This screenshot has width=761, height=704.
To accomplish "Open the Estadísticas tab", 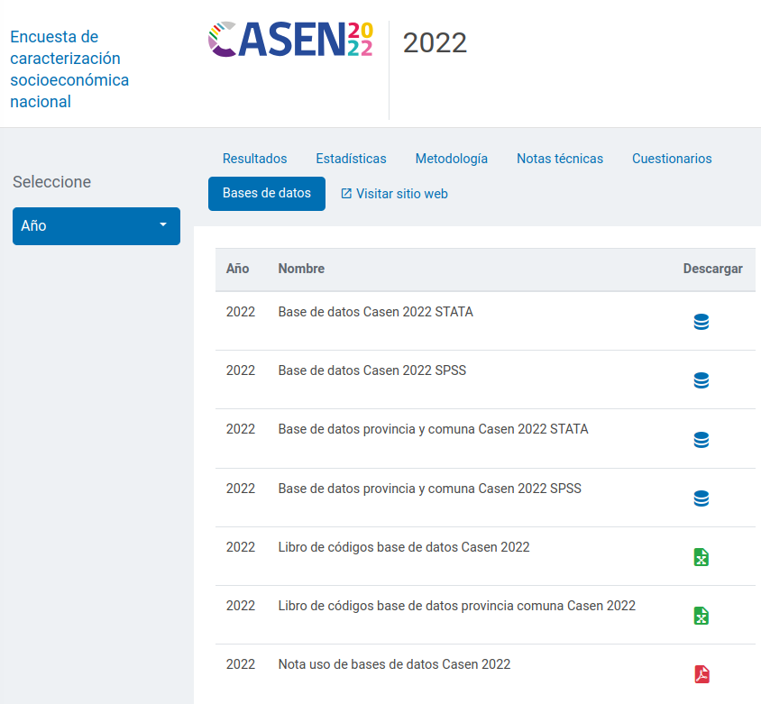I will tap(351, 159).
